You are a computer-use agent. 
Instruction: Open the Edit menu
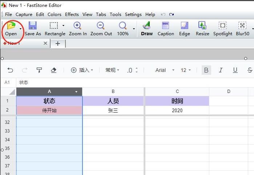tap(40, 15)
